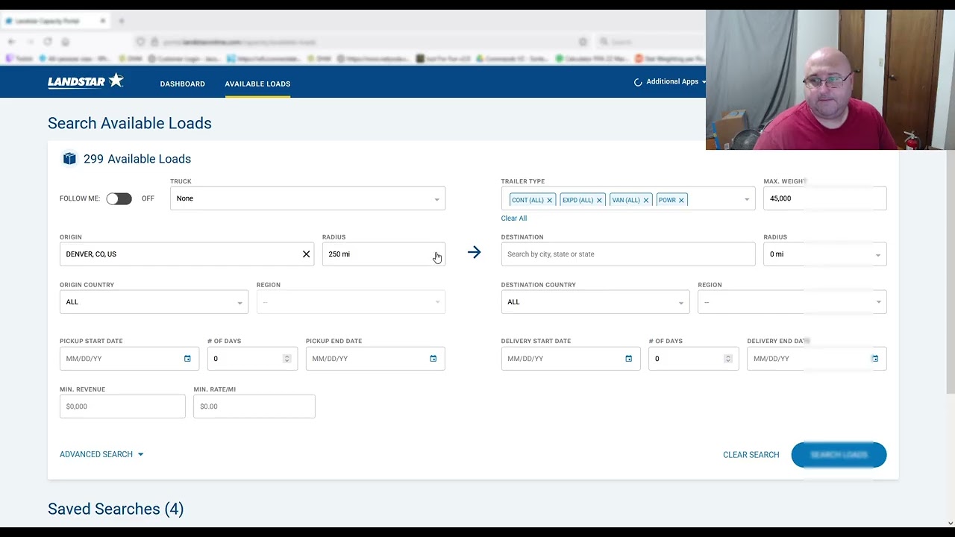Click the Clear All link
Viewport: 955px width, 537px height.
click(x=514, y=219)
